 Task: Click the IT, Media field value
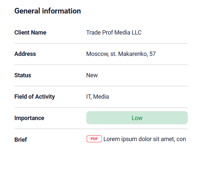click(98, 97)
